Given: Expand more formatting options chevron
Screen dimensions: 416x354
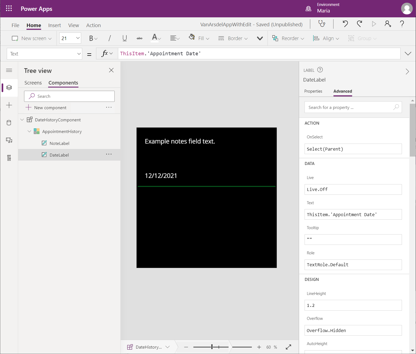Looking at the screenshot, I should pos(260,38).
